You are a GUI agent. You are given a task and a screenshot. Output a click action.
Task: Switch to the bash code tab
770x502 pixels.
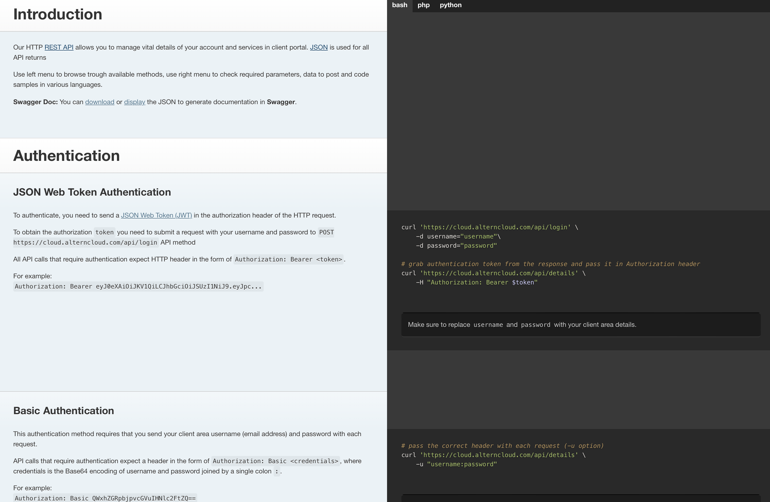point(400,5)
